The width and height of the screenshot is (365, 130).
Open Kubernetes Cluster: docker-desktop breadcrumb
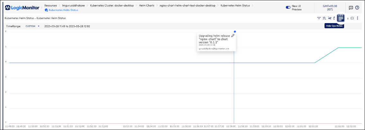coord(108,5)
